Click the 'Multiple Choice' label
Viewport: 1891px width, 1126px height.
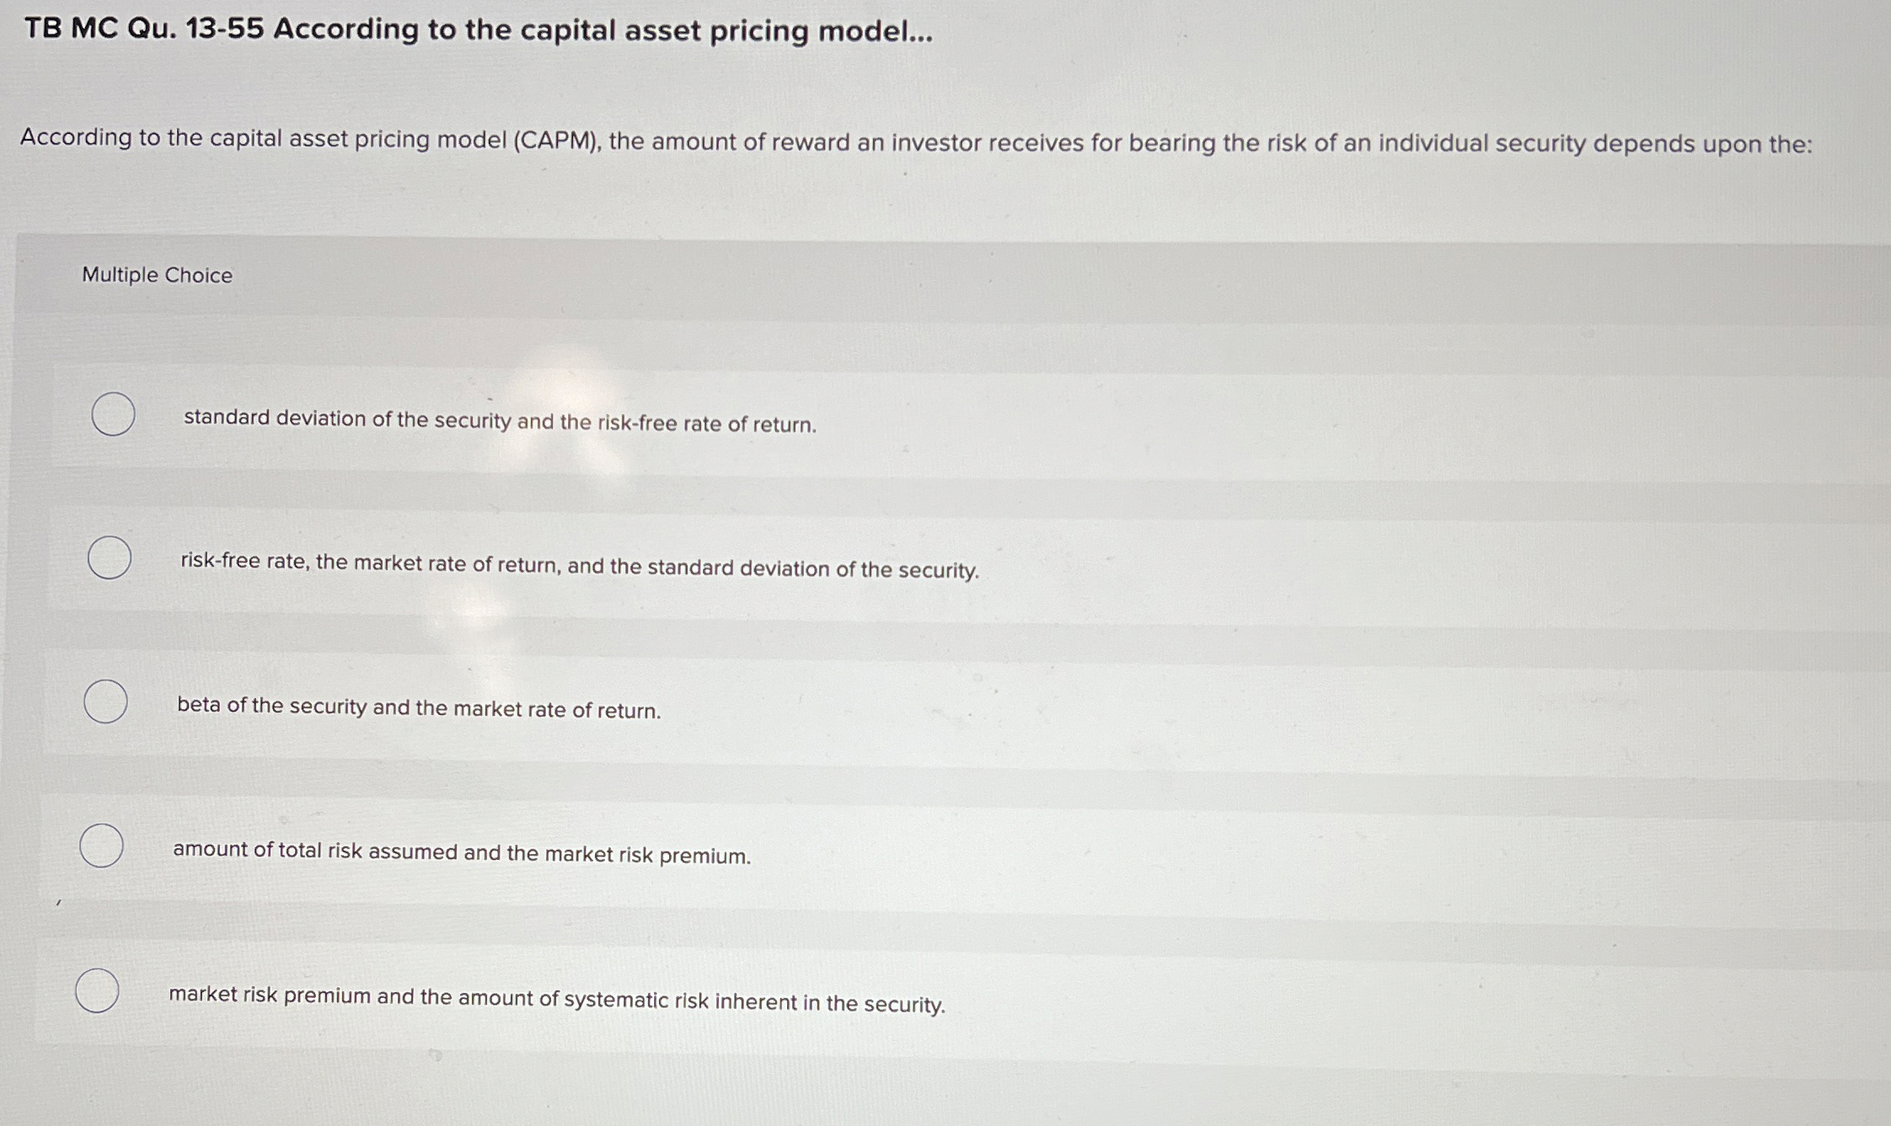tap(157, 275)
